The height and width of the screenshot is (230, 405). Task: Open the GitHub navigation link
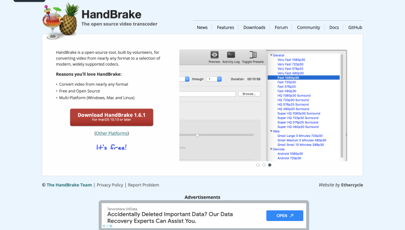pos(355,27)
